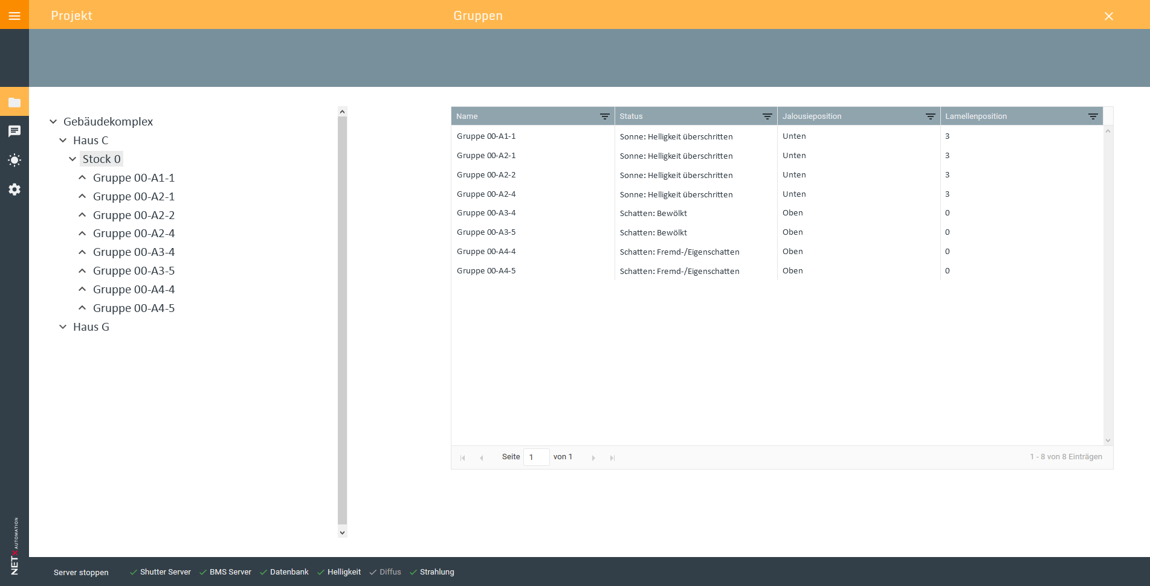Sort by the Lamellenposition column header

coord(976,116)
